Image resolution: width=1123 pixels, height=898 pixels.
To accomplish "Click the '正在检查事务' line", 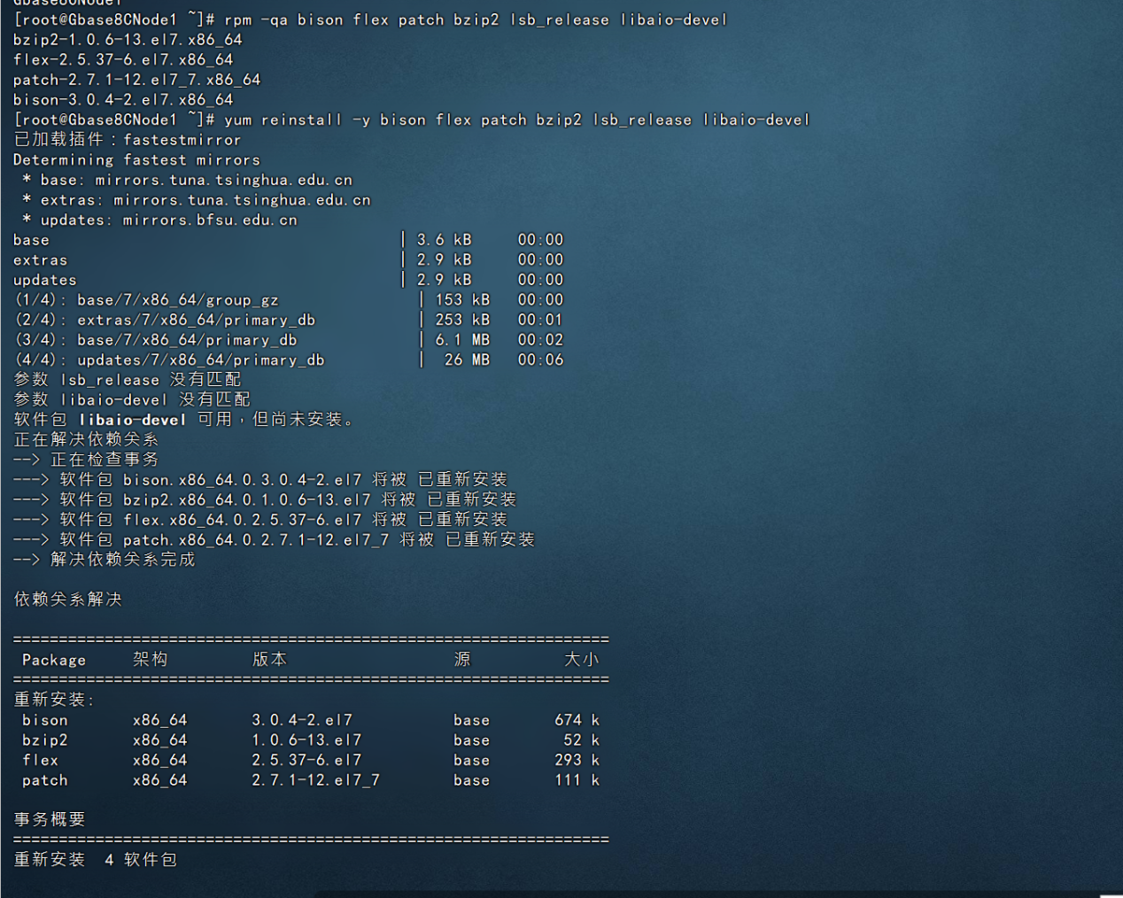I will pos(86,460).
